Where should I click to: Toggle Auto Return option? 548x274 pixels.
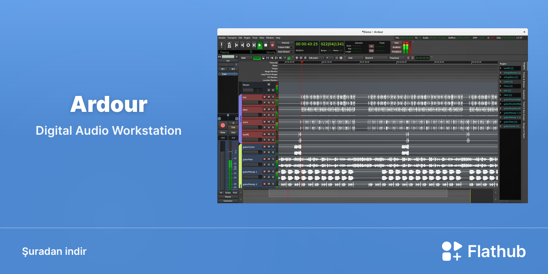tap(285, 52)
